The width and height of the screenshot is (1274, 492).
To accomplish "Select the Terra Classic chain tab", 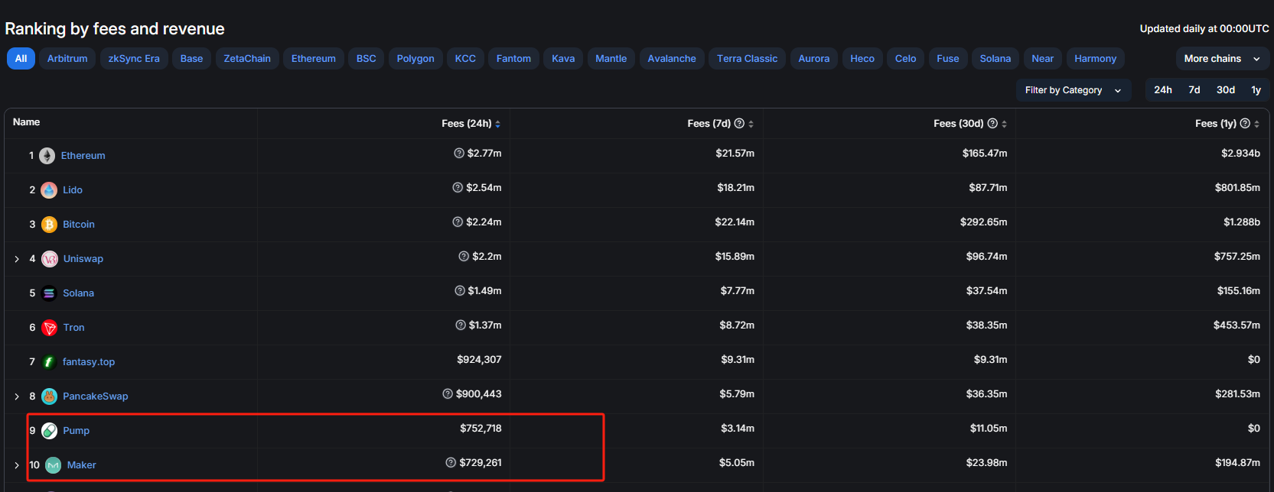I will pos(747,59).
